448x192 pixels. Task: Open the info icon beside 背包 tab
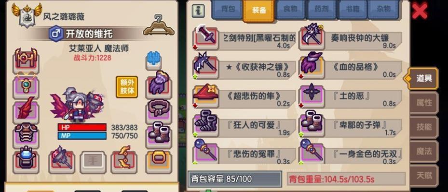point(198,11)
